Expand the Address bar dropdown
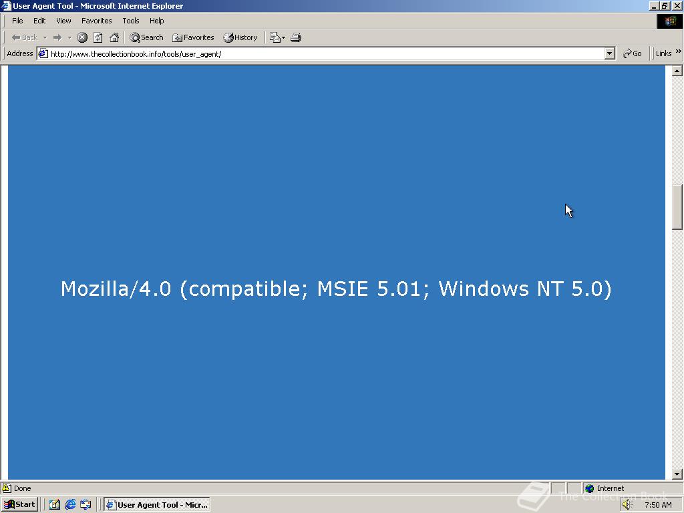Image resolution: width=684 pixels, height=513 pixels. tap(610, 53)
